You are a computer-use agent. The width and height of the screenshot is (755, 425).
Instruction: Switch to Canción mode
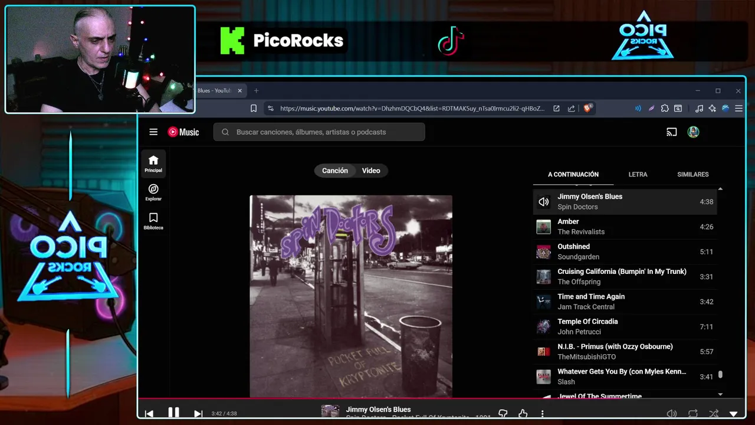coord(335,171)
